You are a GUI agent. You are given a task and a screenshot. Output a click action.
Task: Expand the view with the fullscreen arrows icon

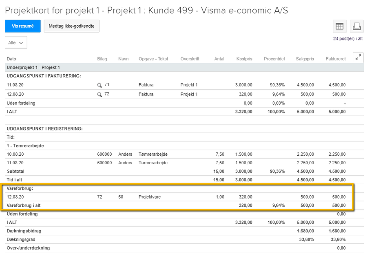358,57
